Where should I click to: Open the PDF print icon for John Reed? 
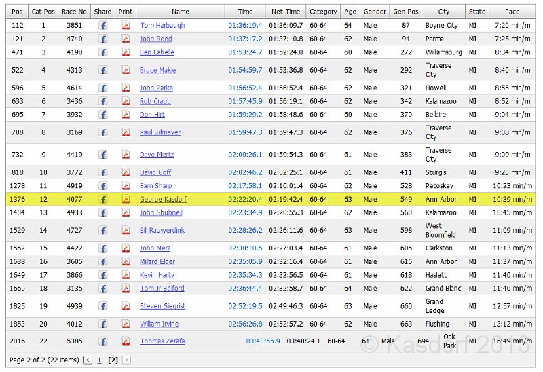(x=126, y=39)
